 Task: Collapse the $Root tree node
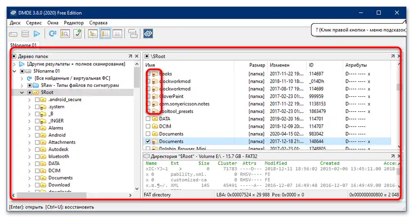22,93
